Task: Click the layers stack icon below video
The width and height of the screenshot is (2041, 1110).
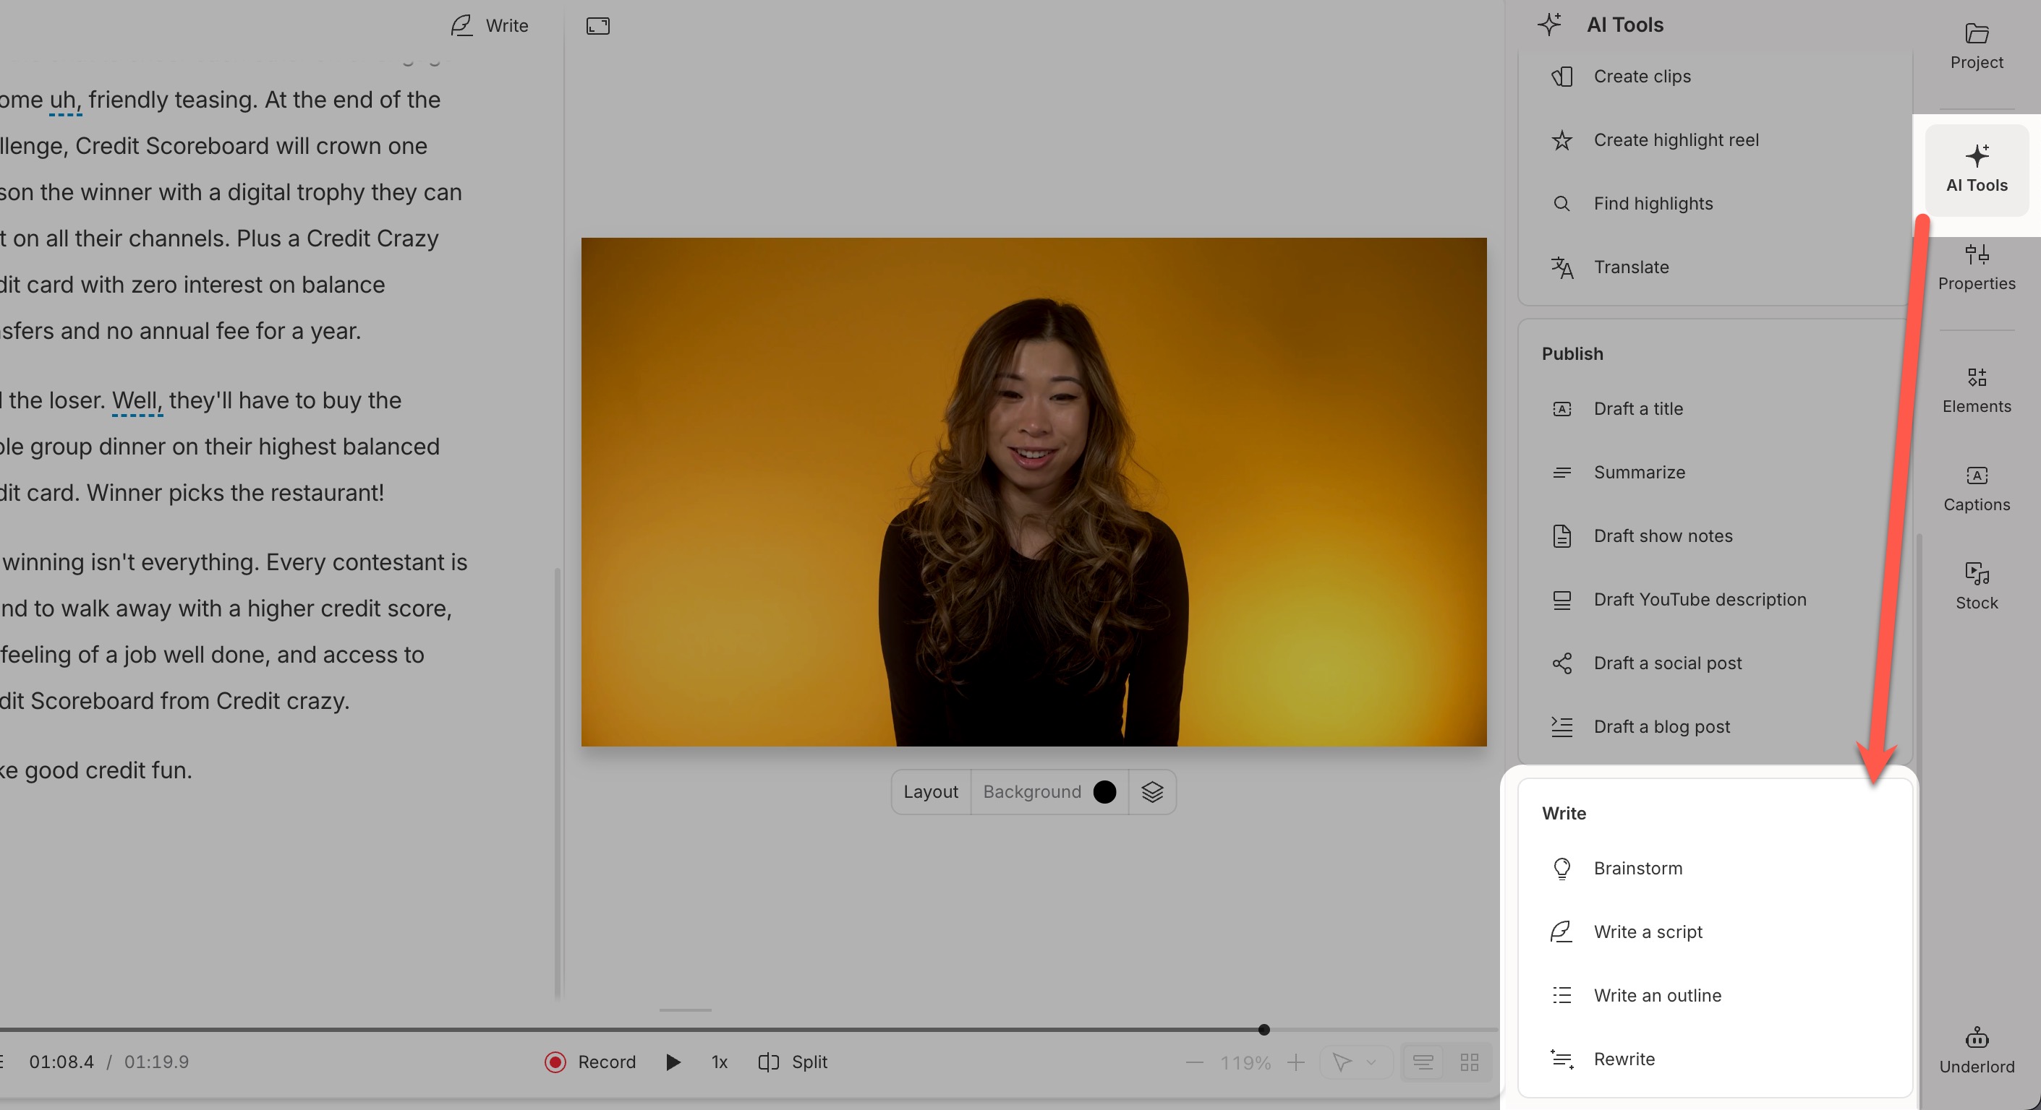Action: click(x=1152, y=792)
